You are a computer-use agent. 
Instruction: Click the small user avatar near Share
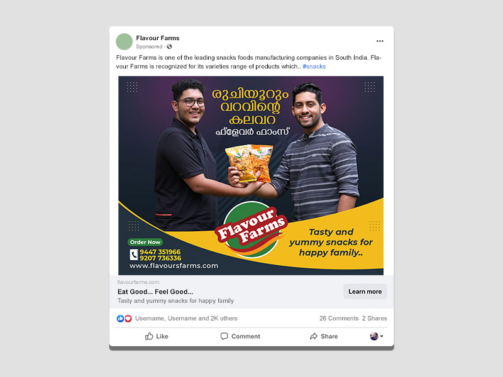(373, 336)
